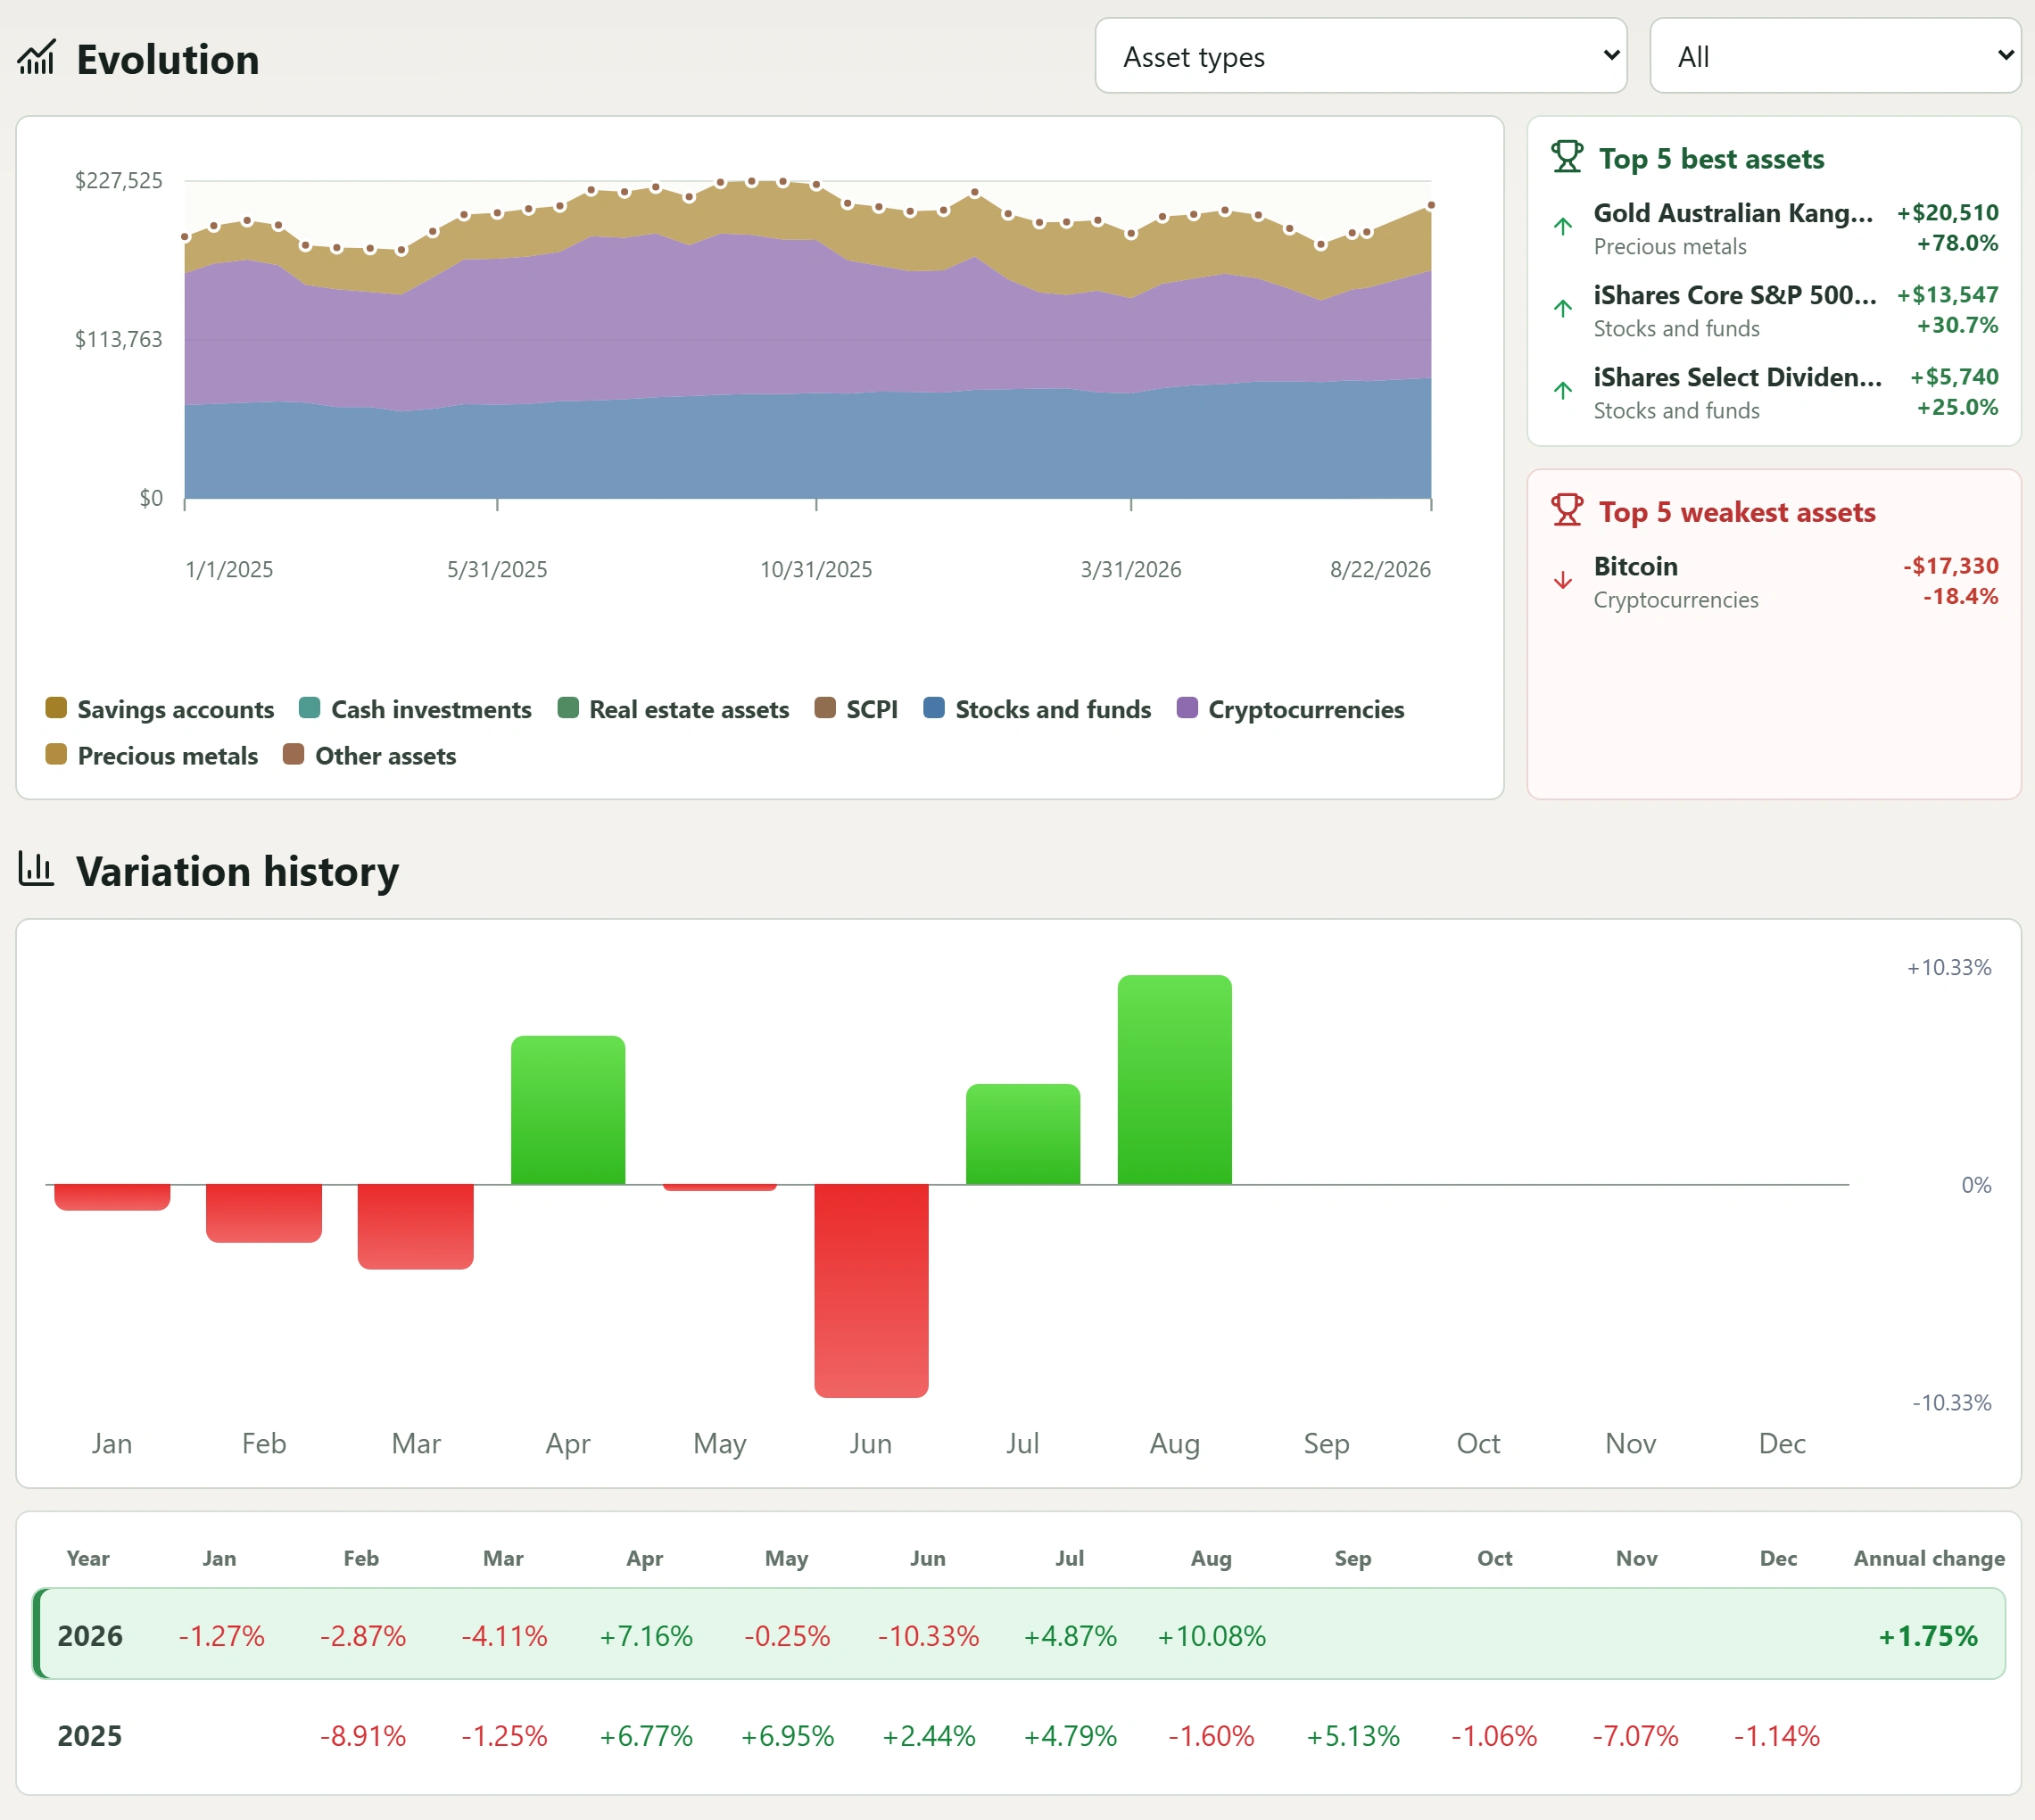Screen dimensions: 2035x1820
Task: Open Gold Australian Kangaroo asset entry
Action: click(x=1775, y=228)
